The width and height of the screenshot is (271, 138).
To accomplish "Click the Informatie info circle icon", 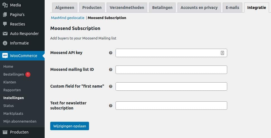I will coord(5,43).
